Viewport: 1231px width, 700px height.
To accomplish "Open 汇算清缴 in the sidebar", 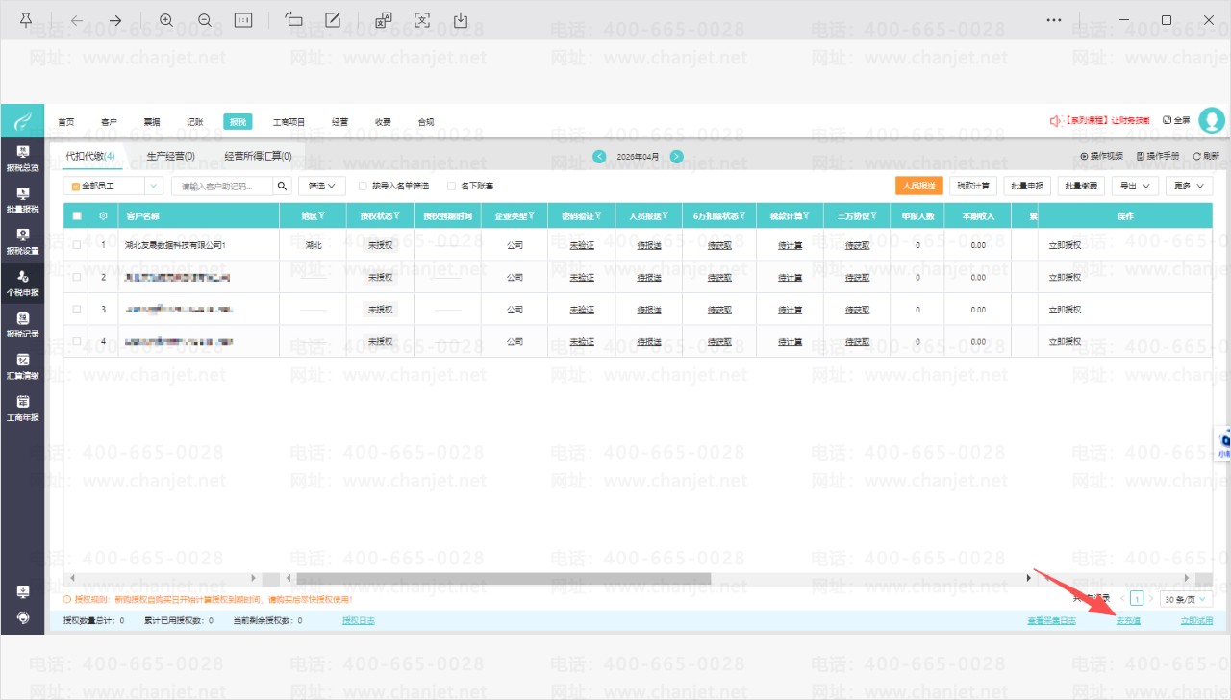I will pyautogui.click(x=23, y=366).
